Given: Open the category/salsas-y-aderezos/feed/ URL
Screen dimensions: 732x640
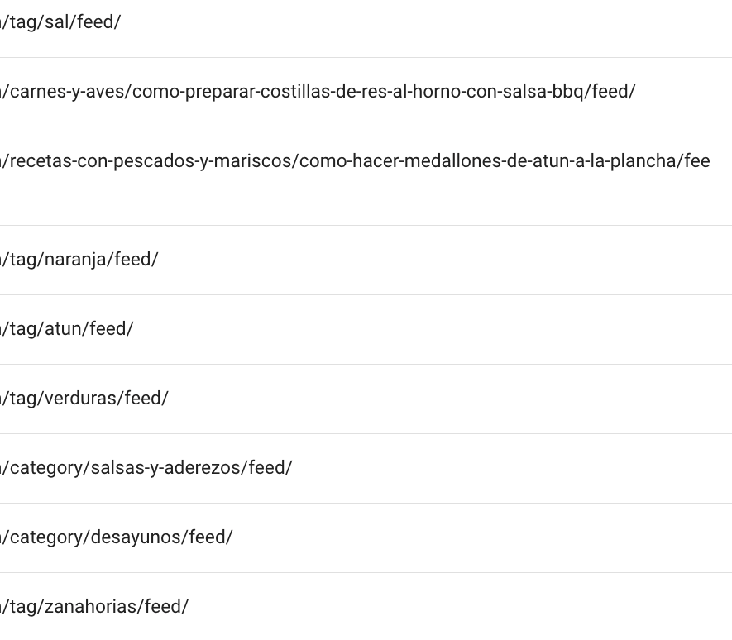Looking at the screenshot, I should coord(146,468).
